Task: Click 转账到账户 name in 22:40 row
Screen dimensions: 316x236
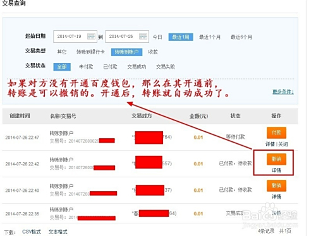Action: tap(61, 186)
